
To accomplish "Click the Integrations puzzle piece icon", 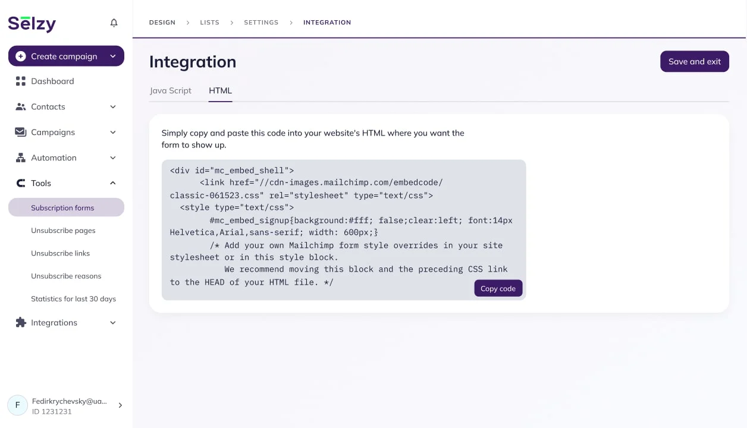I will pos(21,323).
